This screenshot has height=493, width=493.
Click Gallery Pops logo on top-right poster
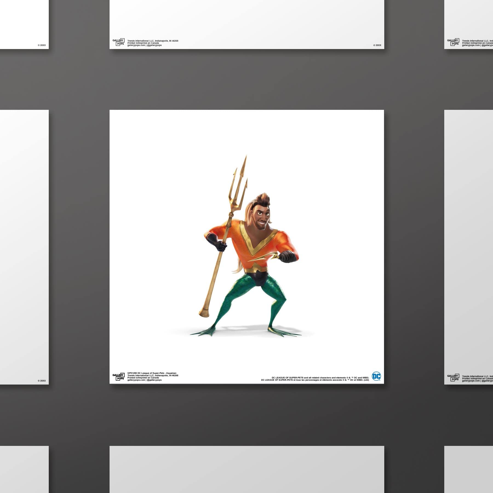(x=453, y=42)
